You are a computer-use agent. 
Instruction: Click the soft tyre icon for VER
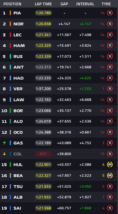pos(110,89)
